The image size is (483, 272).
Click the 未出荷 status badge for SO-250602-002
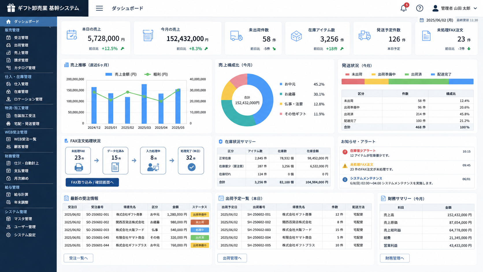[x=200, y=222]
